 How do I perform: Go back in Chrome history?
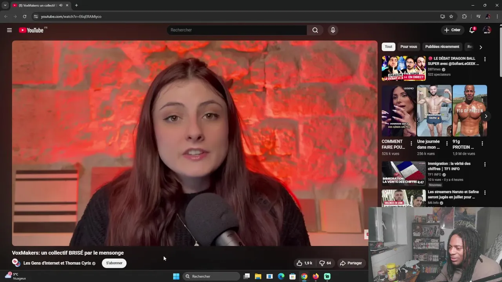click(x=5, y=16)
